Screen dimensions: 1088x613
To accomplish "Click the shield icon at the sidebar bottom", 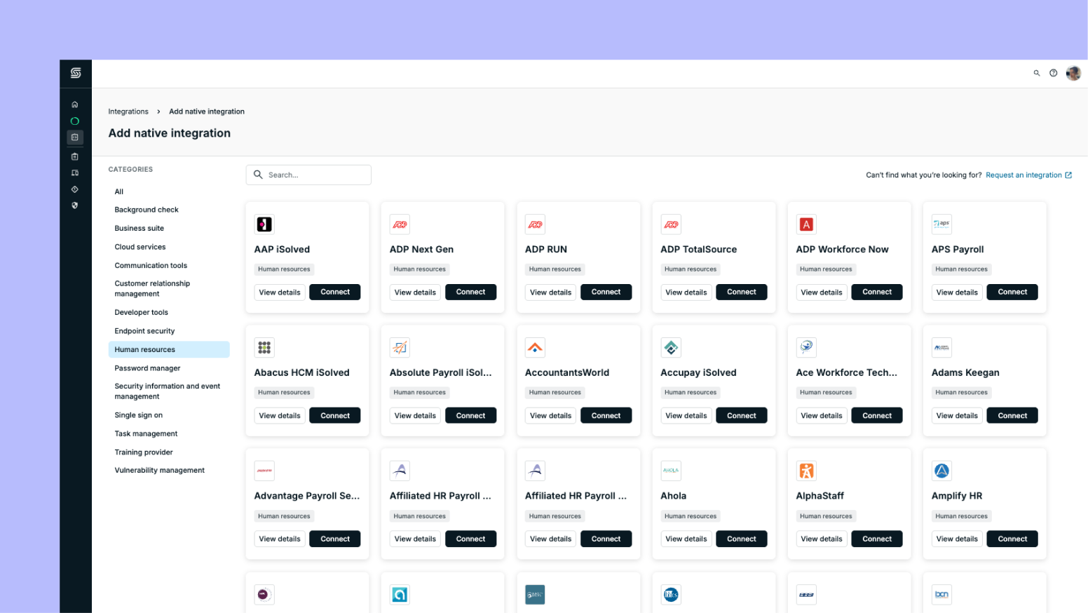I will tap(75, 205).
